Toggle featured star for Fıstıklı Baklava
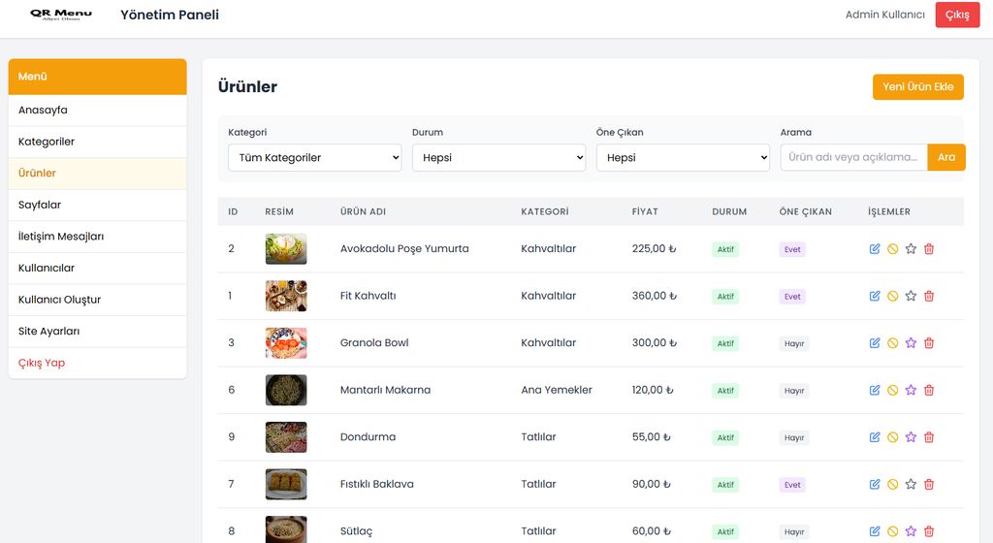This screenshot has height=543, width=993. pos(911,484)
